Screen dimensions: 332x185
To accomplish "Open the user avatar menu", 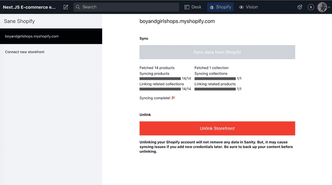I will point(323,7).
